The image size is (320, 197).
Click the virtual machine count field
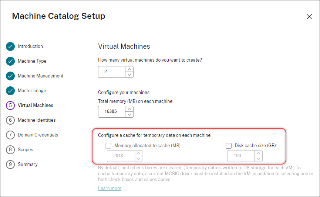tap(111, 72)
